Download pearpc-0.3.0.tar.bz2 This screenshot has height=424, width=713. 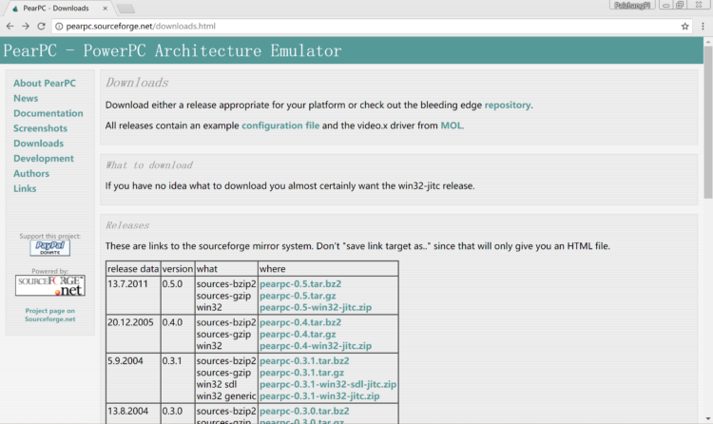(x=304, y=412)
